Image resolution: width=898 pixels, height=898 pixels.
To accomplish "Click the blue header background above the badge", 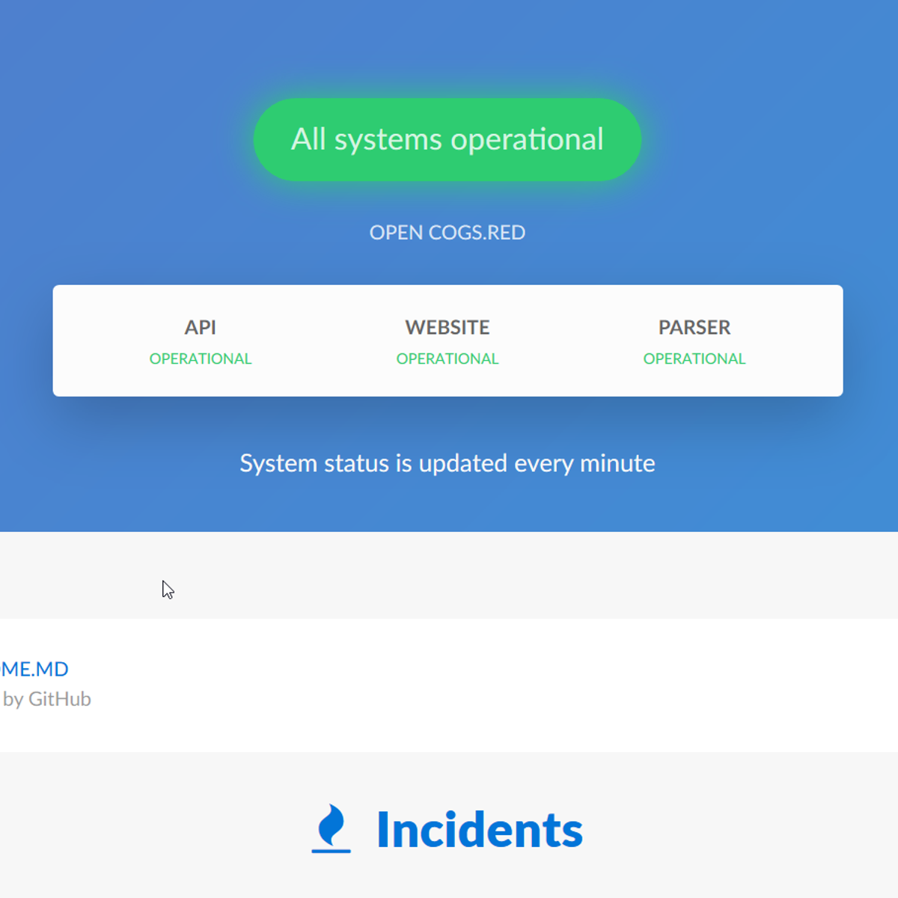I will click(449, 45).
